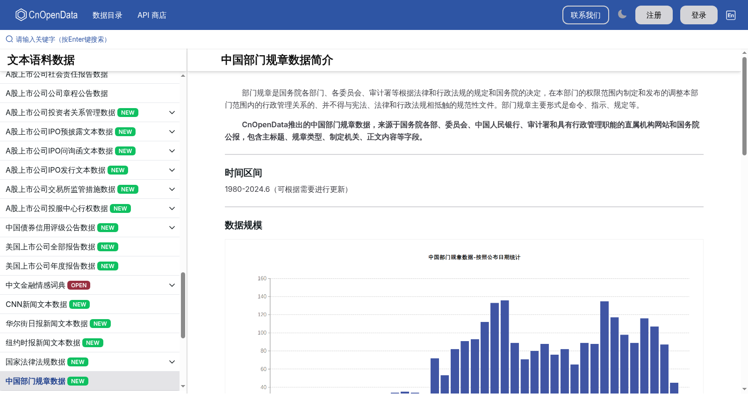Screen dimensions: 748x401
Task: Expand A股上市公司投资者关系管理数据 chevron
Action: point(172,112)
